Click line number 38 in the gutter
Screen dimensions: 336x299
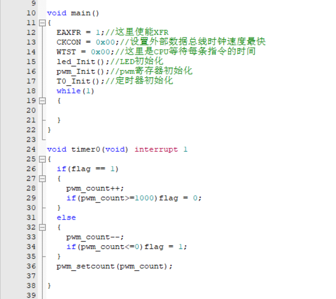pos(31,286)
